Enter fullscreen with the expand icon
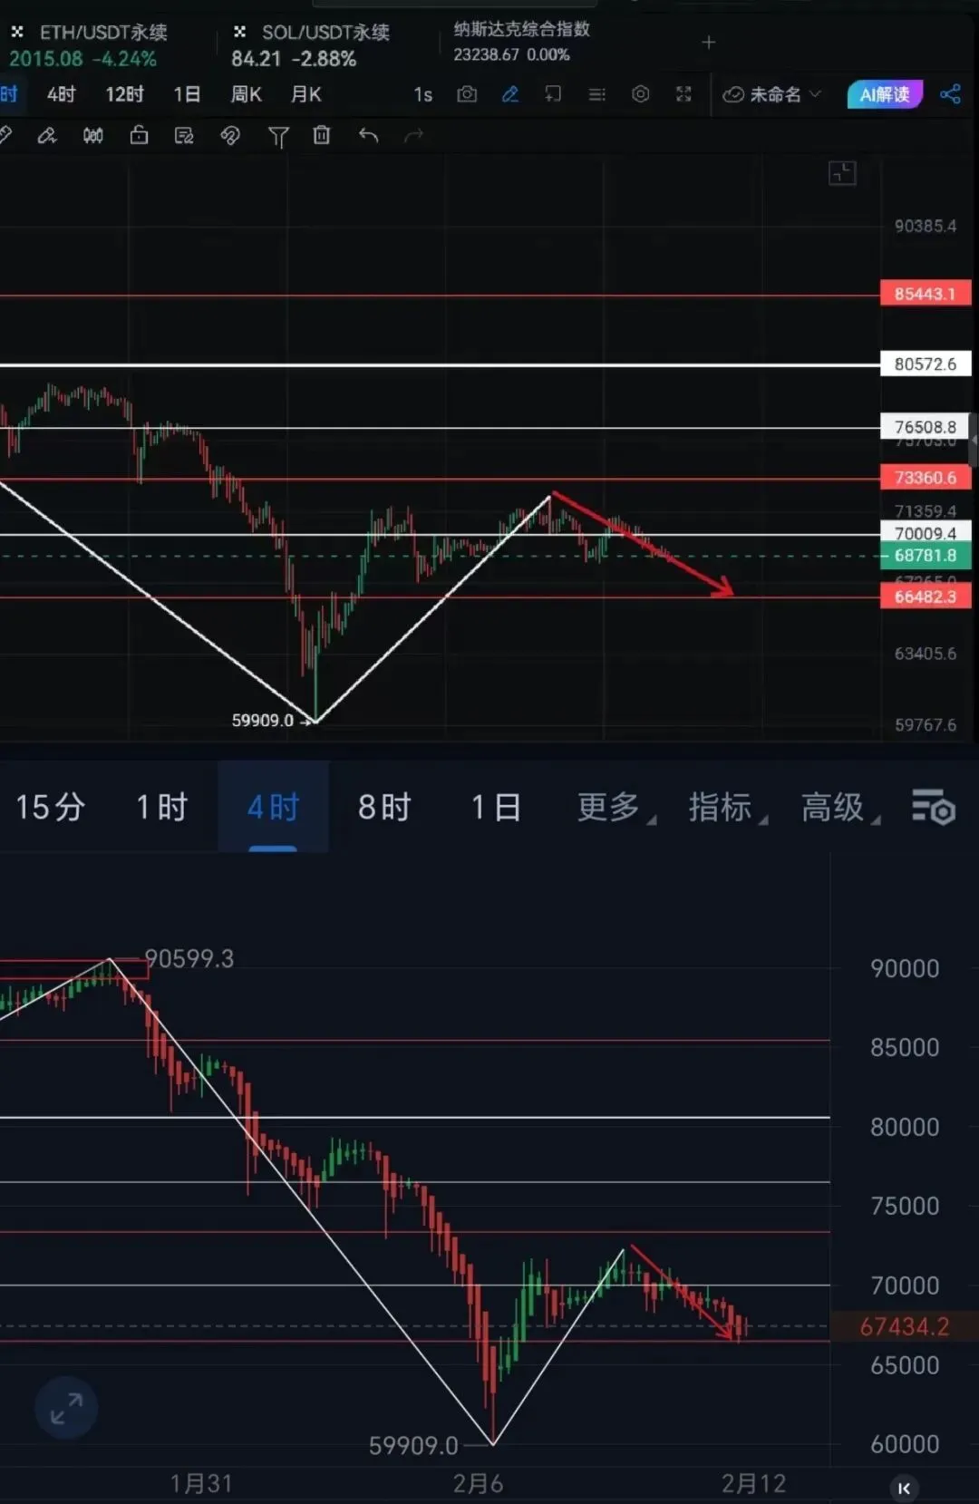Viewport: 979px width, 1504px height. click(x=683, y=94)
